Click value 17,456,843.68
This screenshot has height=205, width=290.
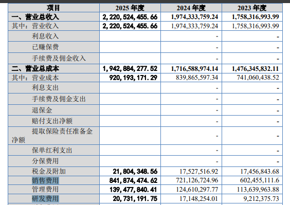pyautogui.click(x=260, y=172)
